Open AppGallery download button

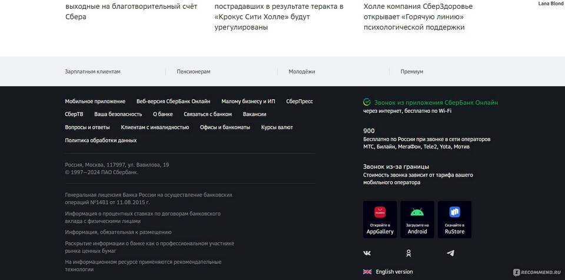point(380,219)
